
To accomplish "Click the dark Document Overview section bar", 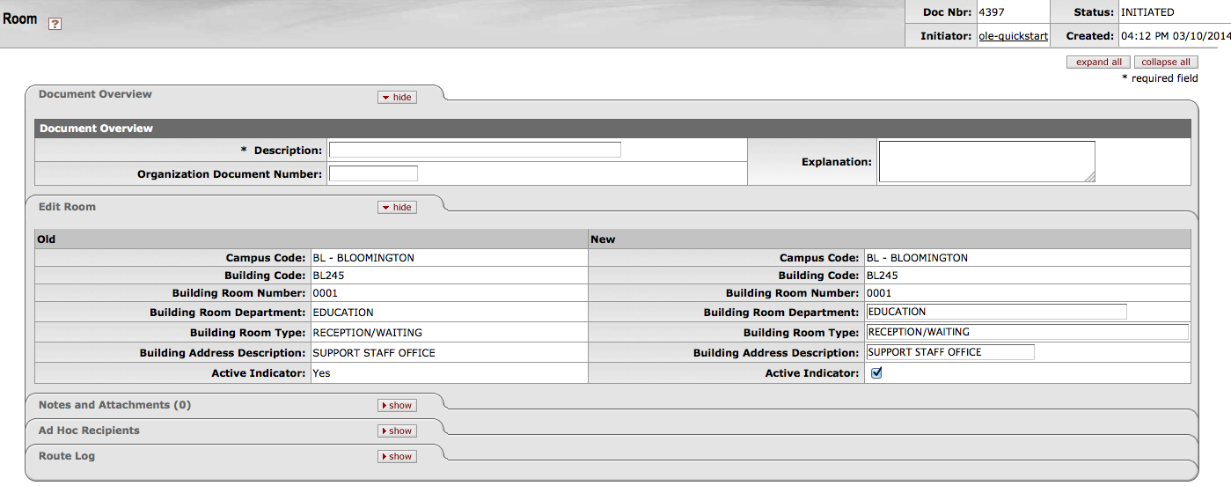I will coord(612,129).
